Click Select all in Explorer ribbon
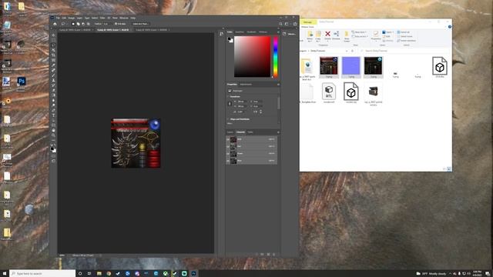Image resolution: width=493 pixels, height=277 pixels. pyautogui.click(x=404, y=32)
